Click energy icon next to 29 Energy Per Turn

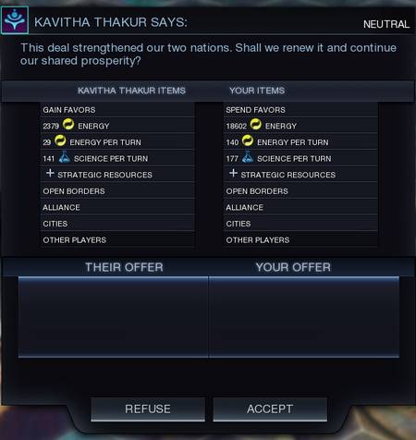60,141
